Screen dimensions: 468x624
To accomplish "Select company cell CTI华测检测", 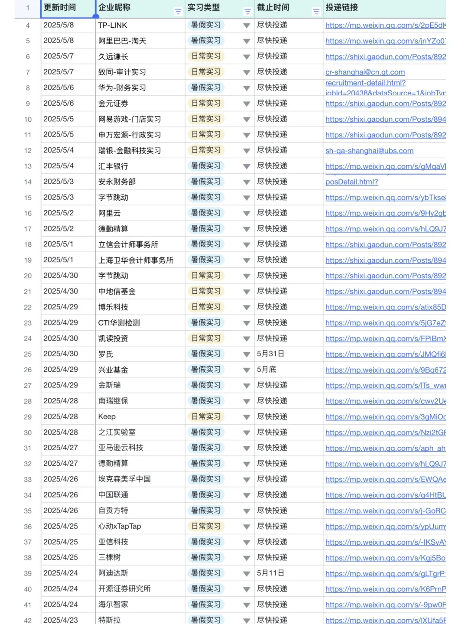I will click(140, 323).
